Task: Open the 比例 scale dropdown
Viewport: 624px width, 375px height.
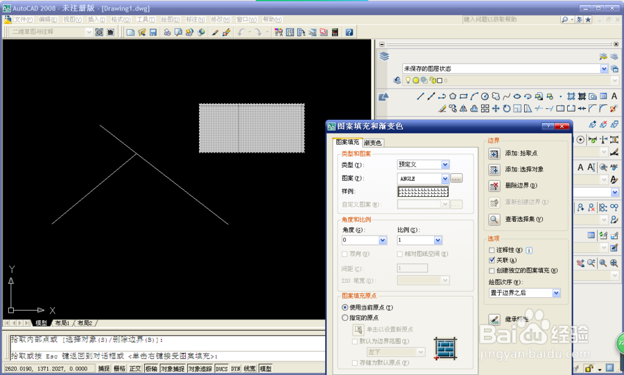Action: [438, 240]
